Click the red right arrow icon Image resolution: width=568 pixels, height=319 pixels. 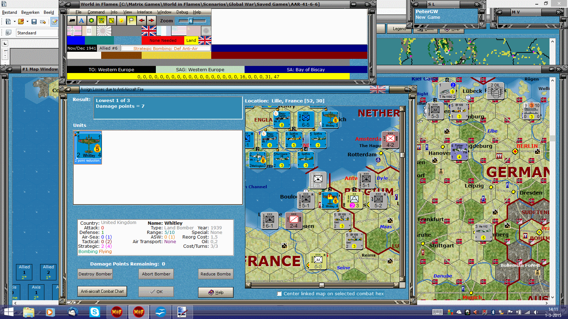[151, 21]
